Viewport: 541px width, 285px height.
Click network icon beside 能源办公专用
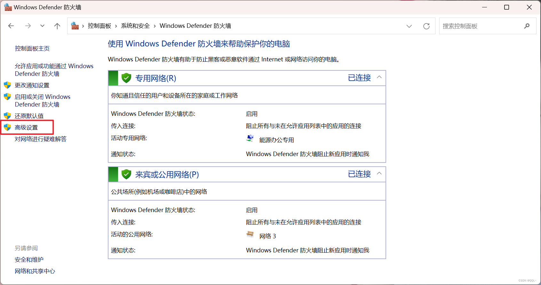pos(250,138)
